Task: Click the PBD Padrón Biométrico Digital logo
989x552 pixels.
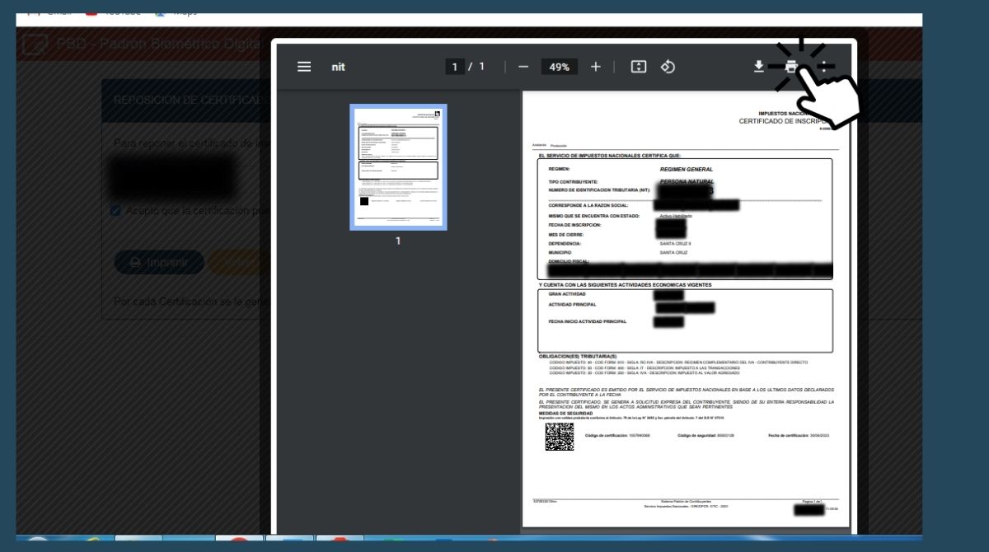Action: pos(35,44)
